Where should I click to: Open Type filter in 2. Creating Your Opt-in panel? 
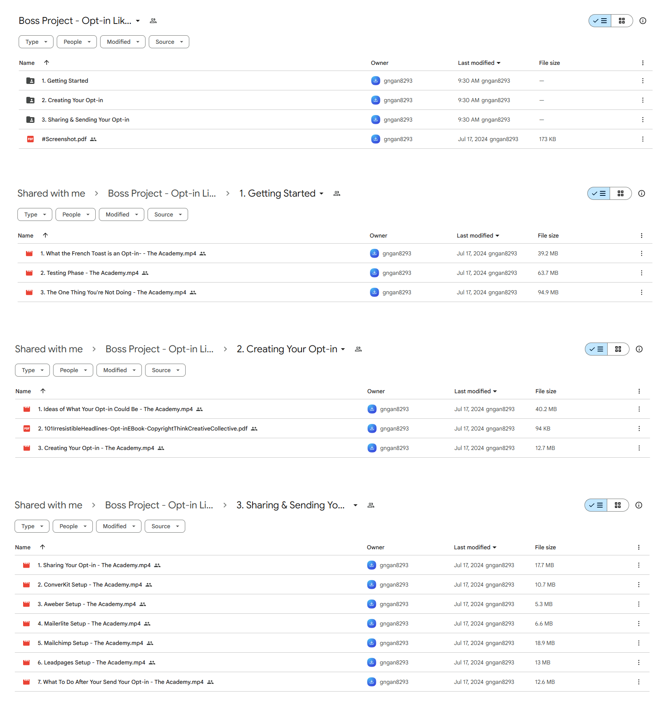(32, 370)
